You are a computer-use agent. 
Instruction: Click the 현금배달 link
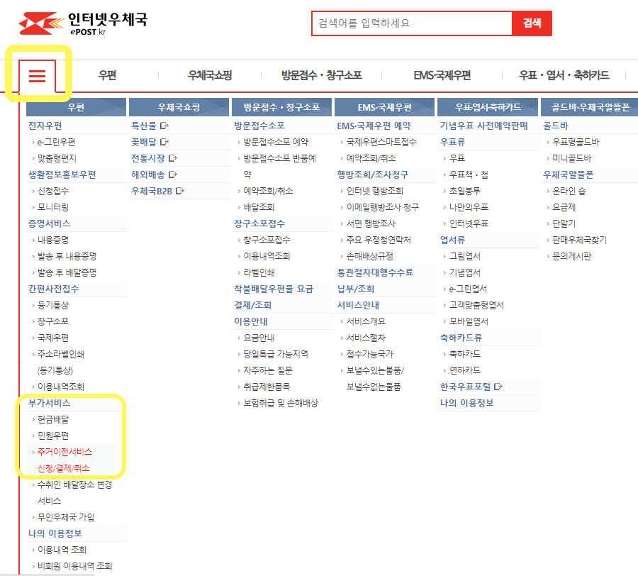[53, 419]
